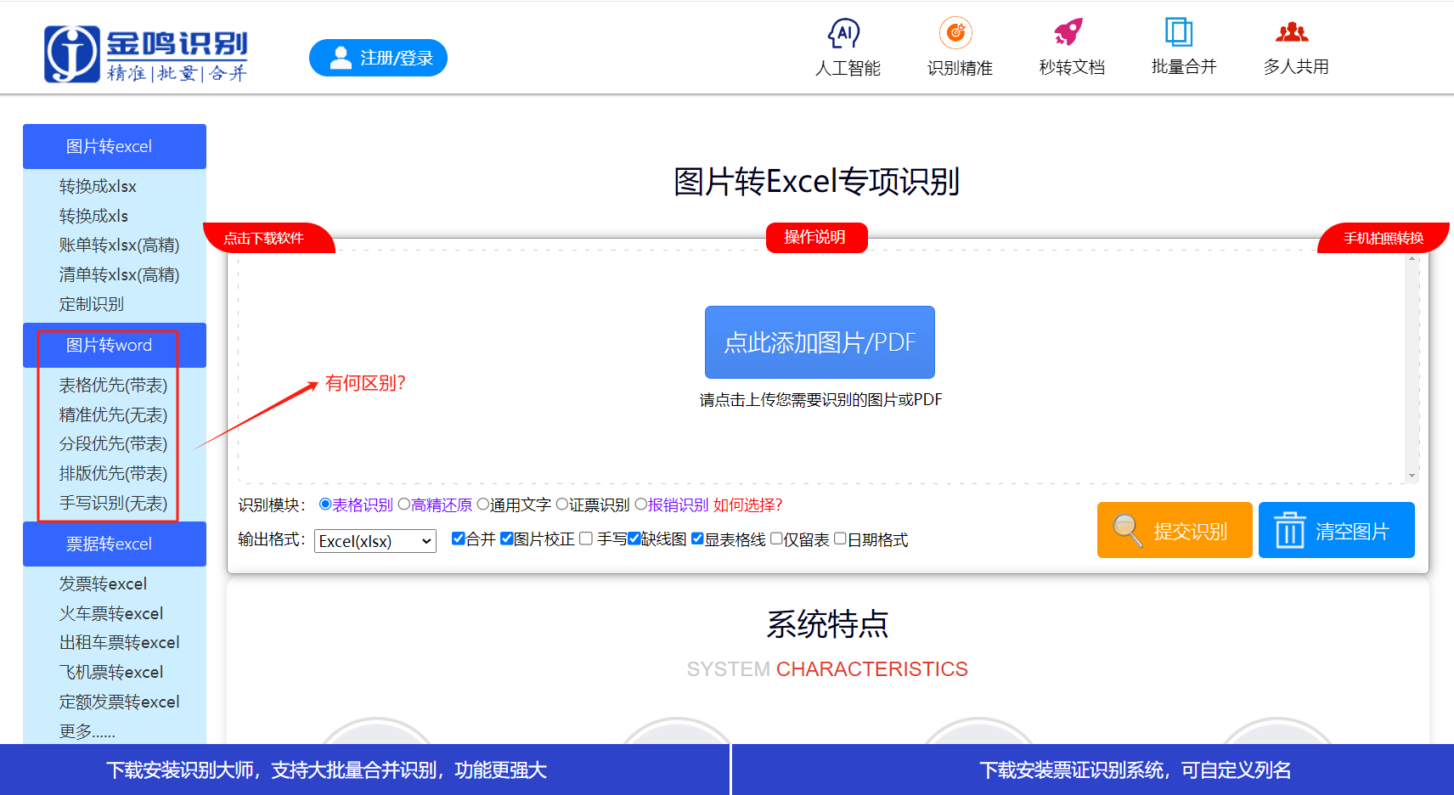
Task: Enable the 日期格式 checkbox
Action: pyautogui.click(x=840, y=538)
